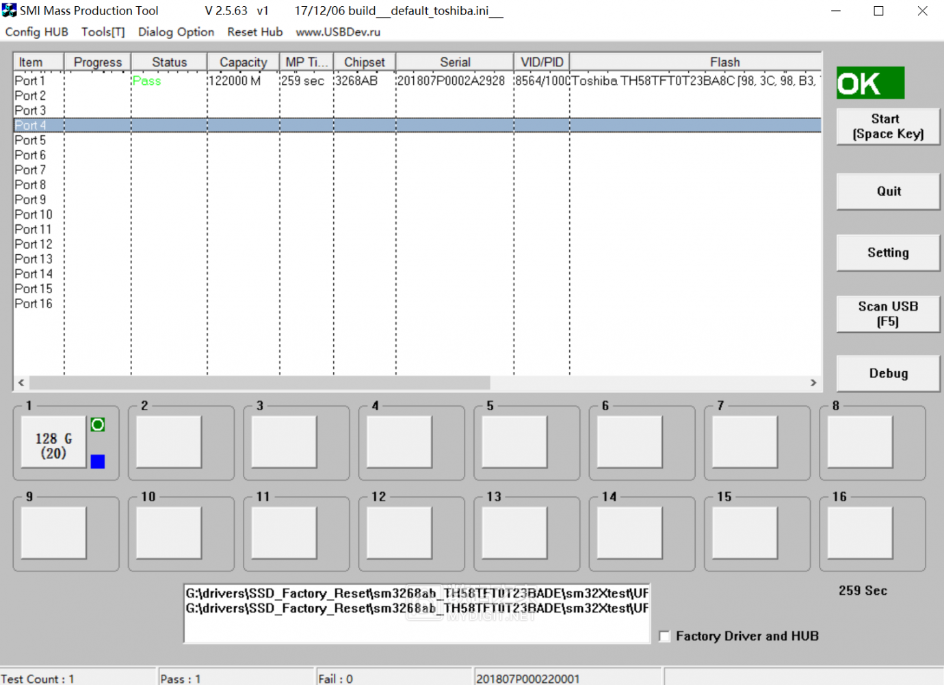This screenshot has width=944, height=685.
Task: Select the empty slot 3 box
Action: pyautogui.click(x=284, y=442)
